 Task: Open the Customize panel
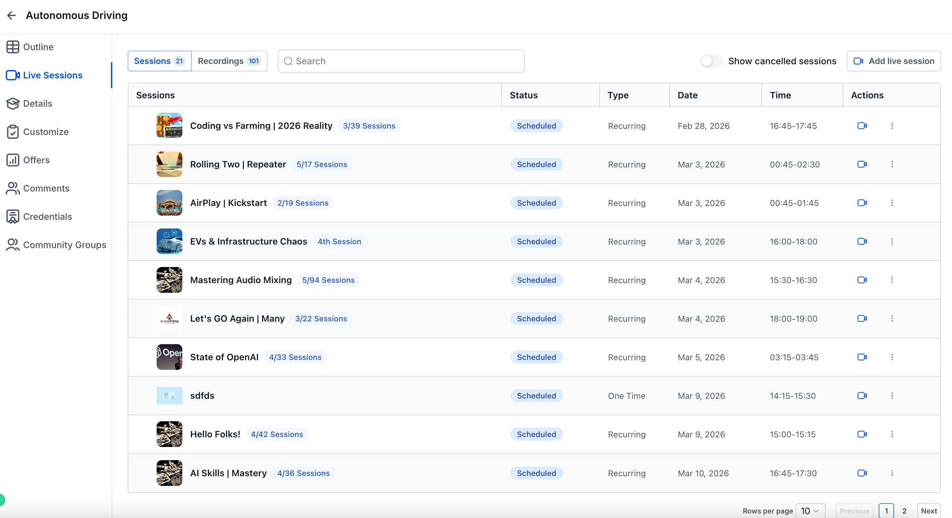pos(46,132)
